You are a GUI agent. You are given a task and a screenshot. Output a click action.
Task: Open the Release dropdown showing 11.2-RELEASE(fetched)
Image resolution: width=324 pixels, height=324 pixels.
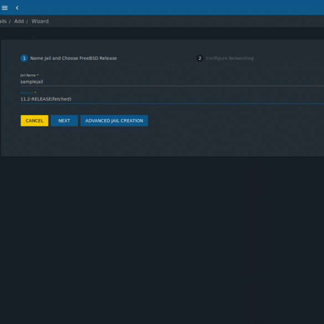coord(172,99)
